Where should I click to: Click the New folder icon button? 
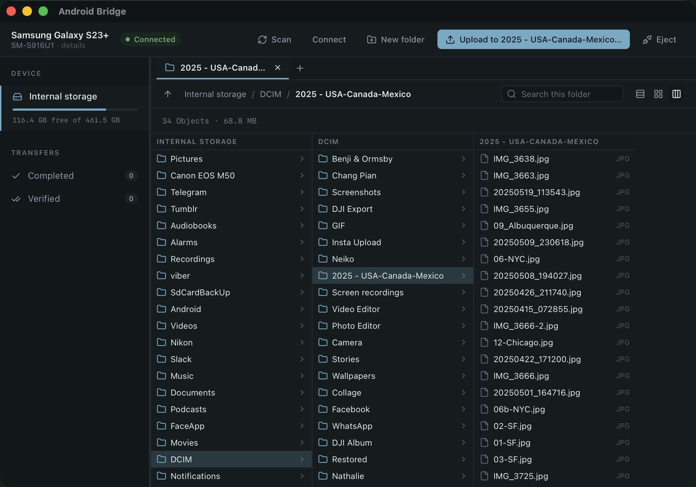(x=371, y=40)
